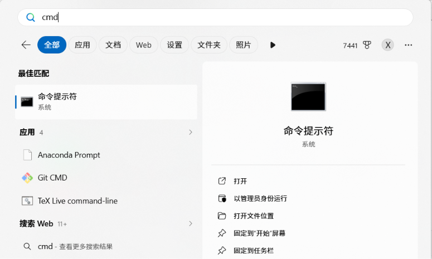Image resolution: width=432 pixels, height=259 pixels.
Task: Select the 全部 filter tab
Action: [52, 45]
